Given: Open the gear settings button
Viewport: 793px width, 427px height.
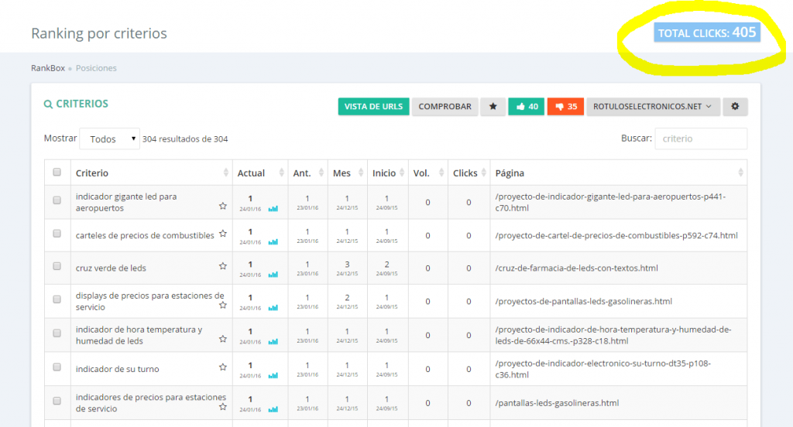Looking at the screenshot, I should (735, 107).
